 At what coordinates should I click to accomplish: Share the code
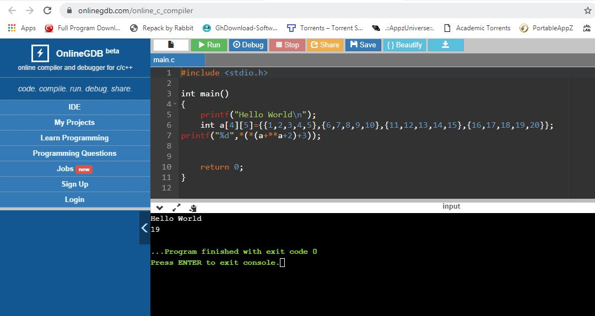point(325,45)
